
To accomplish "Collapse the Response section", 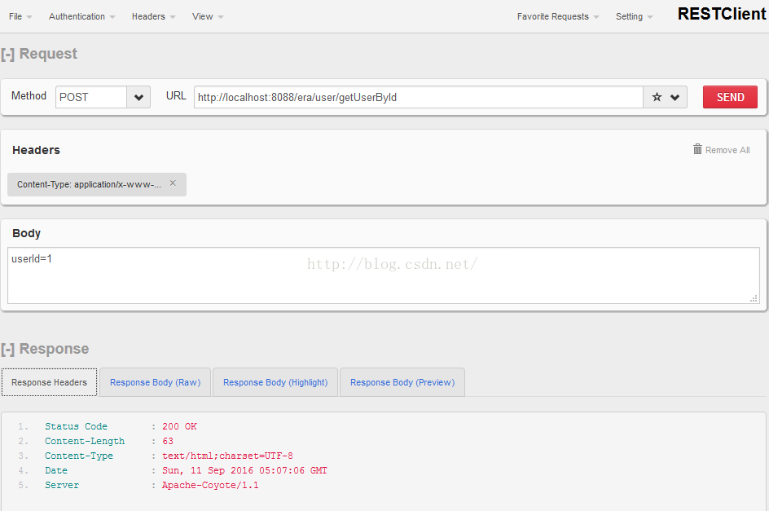I will coord(7,349).
